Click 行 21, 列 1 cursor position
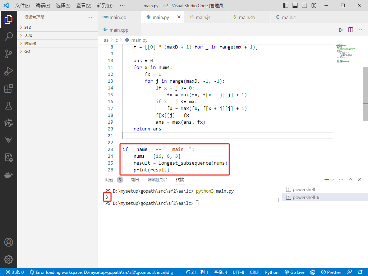This screenshot has width=368, height=276. (197, 272)
